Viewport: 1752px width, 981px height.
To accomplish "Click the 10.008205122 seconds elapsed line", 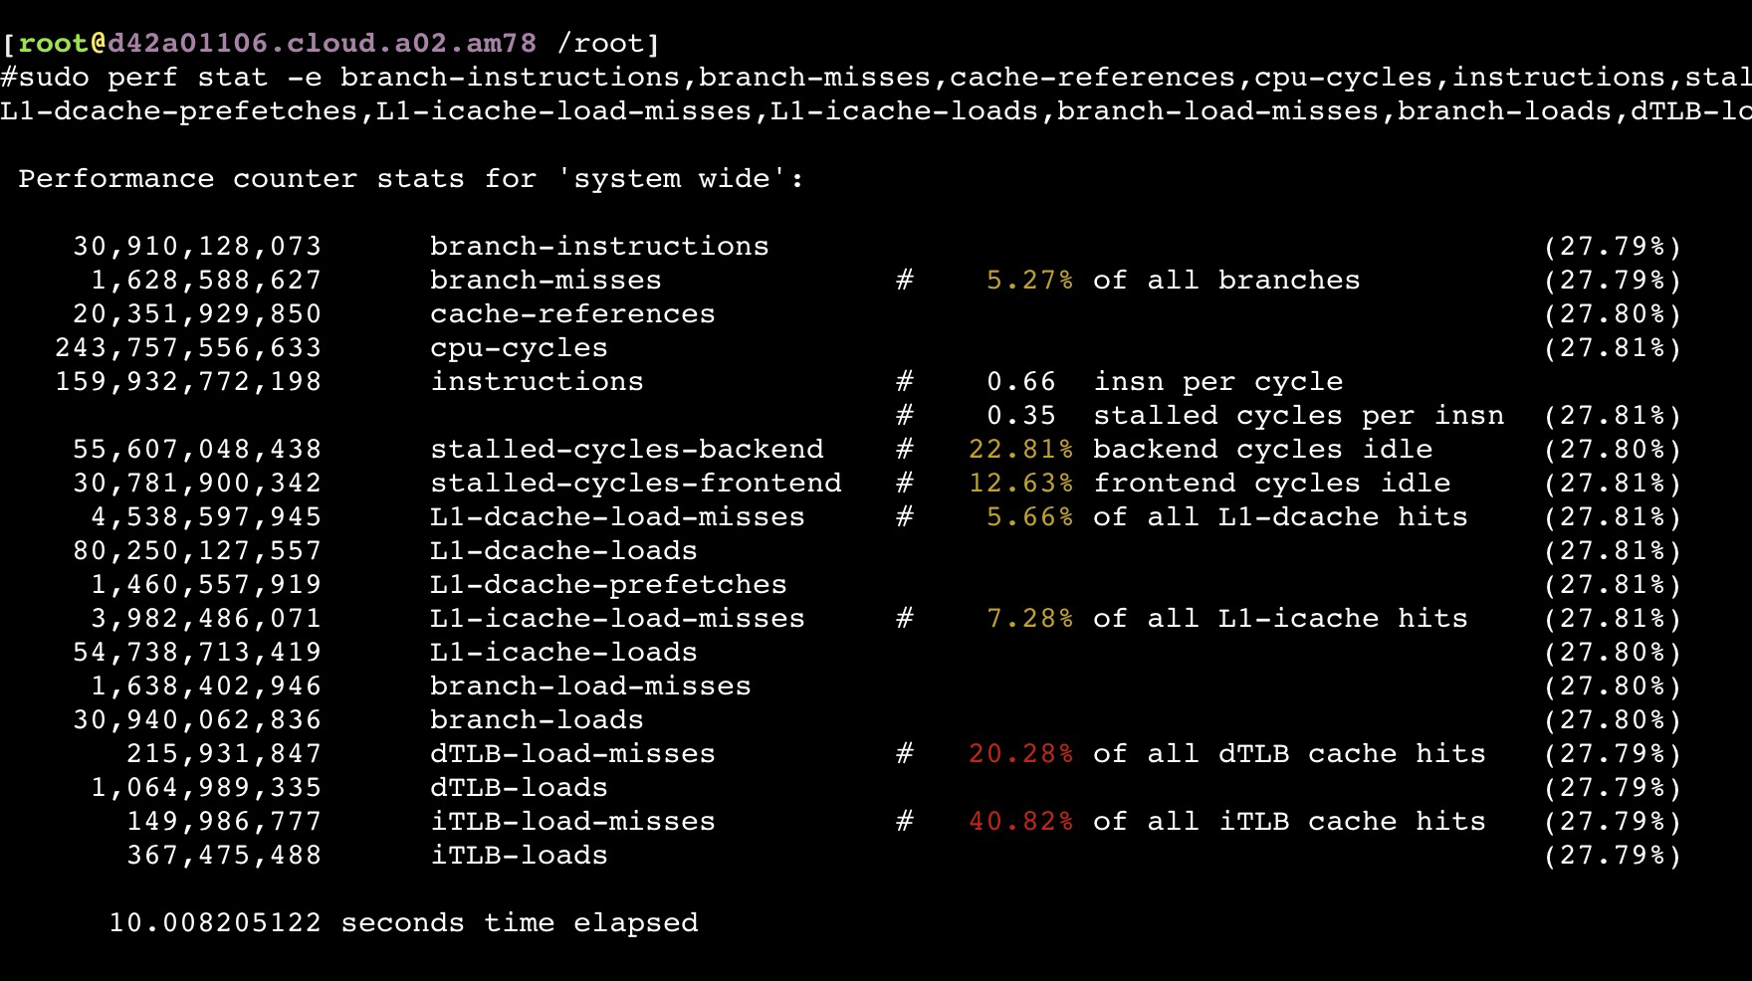I will [x=403, y=923].
